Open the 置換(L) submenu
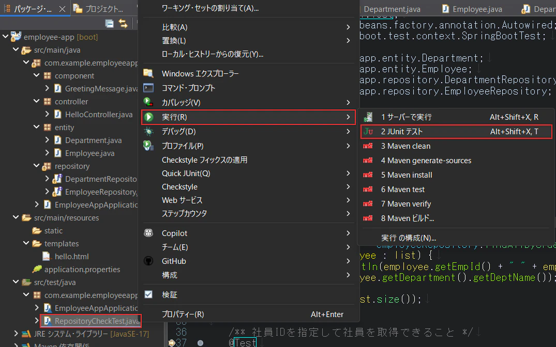This screenshot has height=347, width=556. point(248,41)
